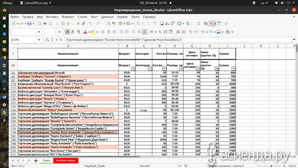Expand the font size dropdown
Image resolution: width=298 pixels, height=168 pixels.
[59, 32]
